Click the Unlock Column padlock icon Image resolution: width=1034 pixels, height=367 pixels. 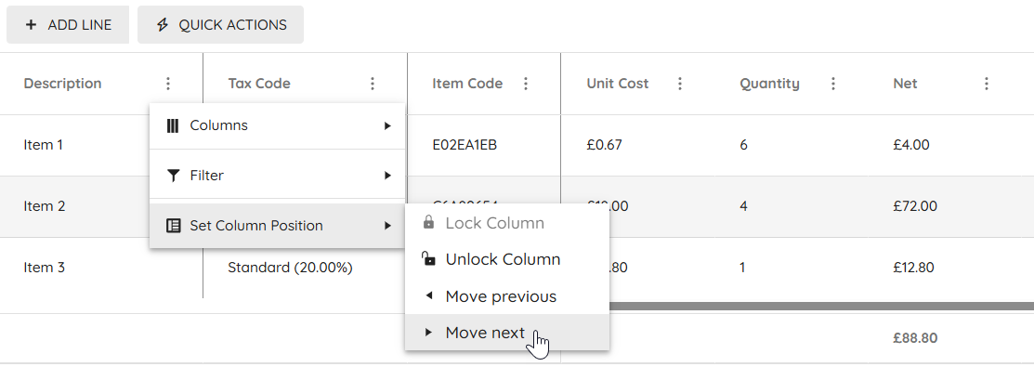pos(428,258)
